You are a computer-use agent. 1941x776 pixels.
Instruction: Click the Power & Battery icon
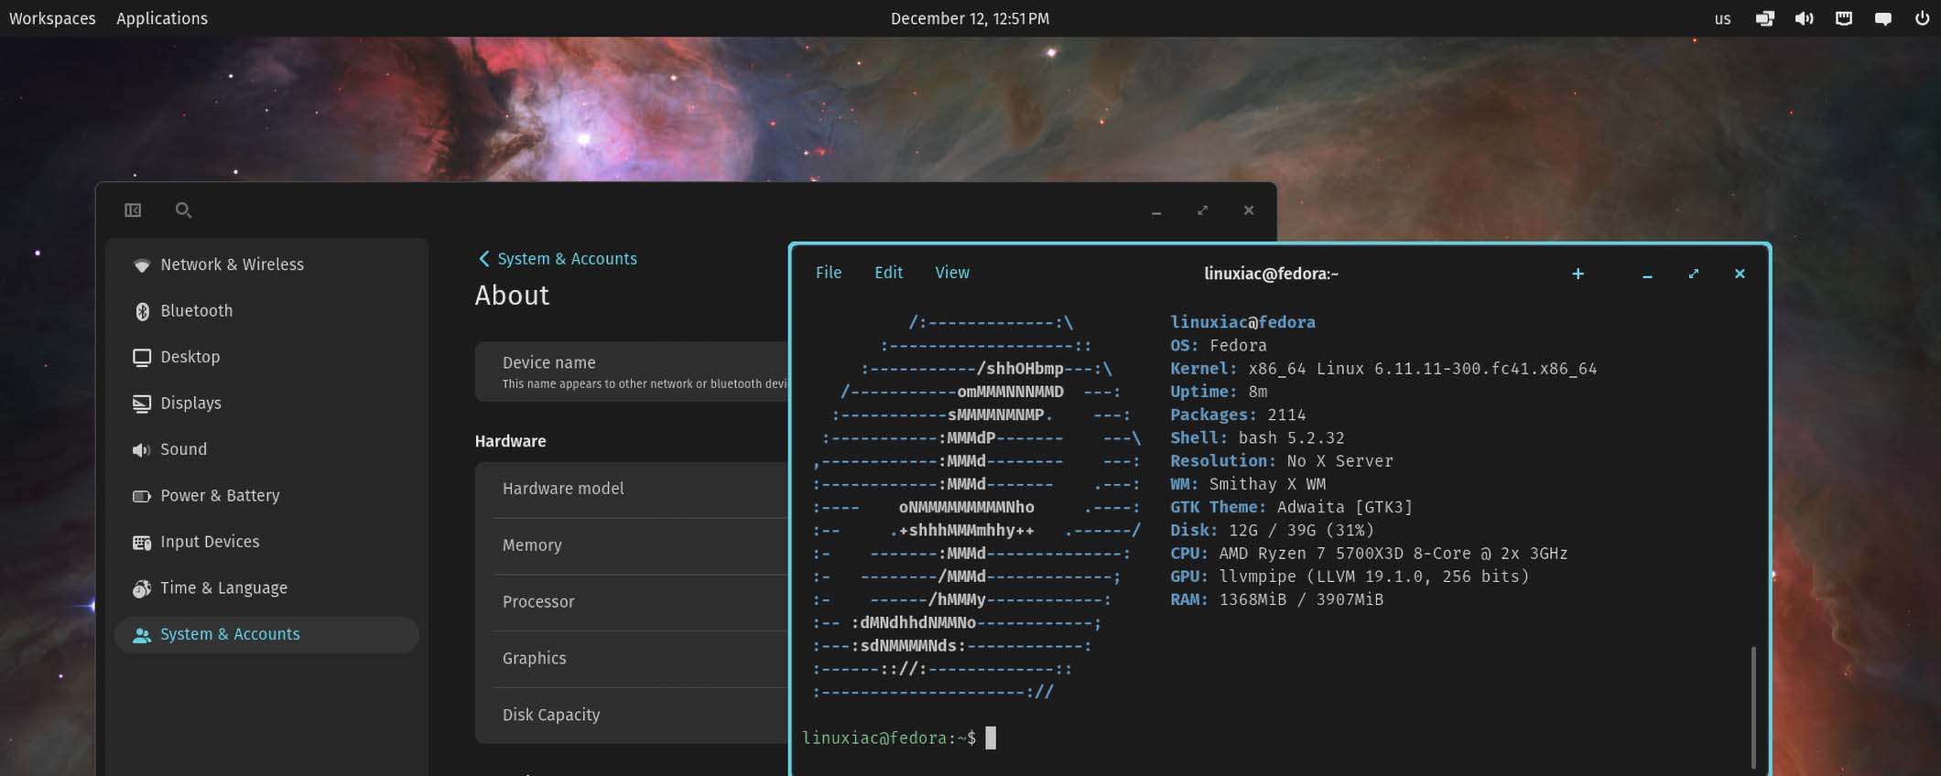(x=142, y=496)
